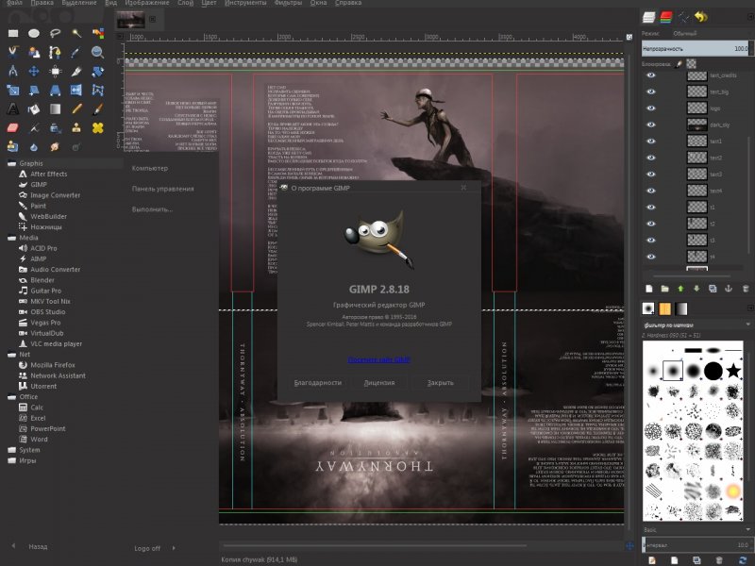Select the Pencil tool
The height and width of the screenshot is (566, 755).
76,109
